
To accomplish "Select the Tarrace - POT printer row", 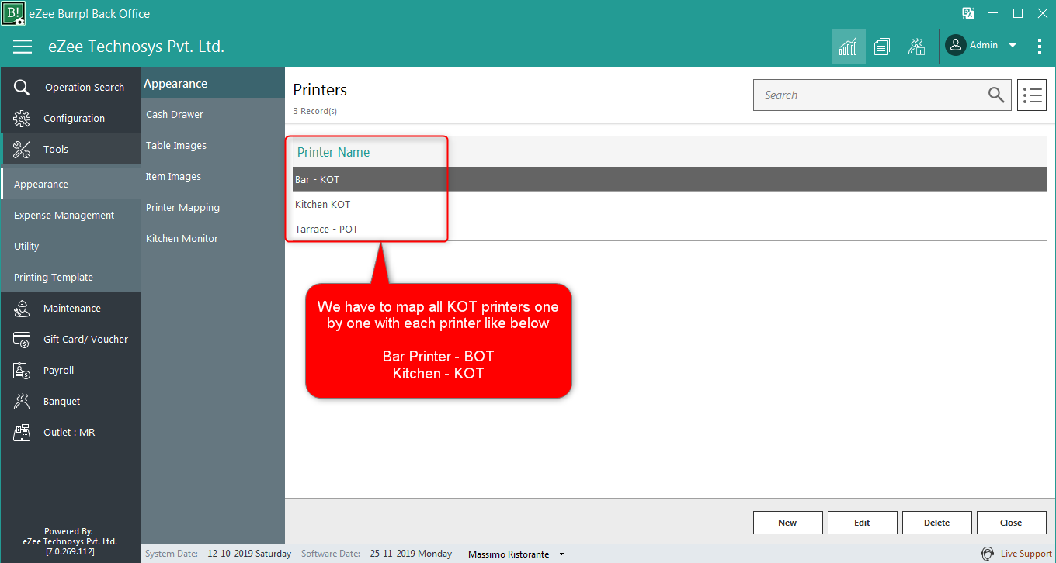I will coord(670,229).
